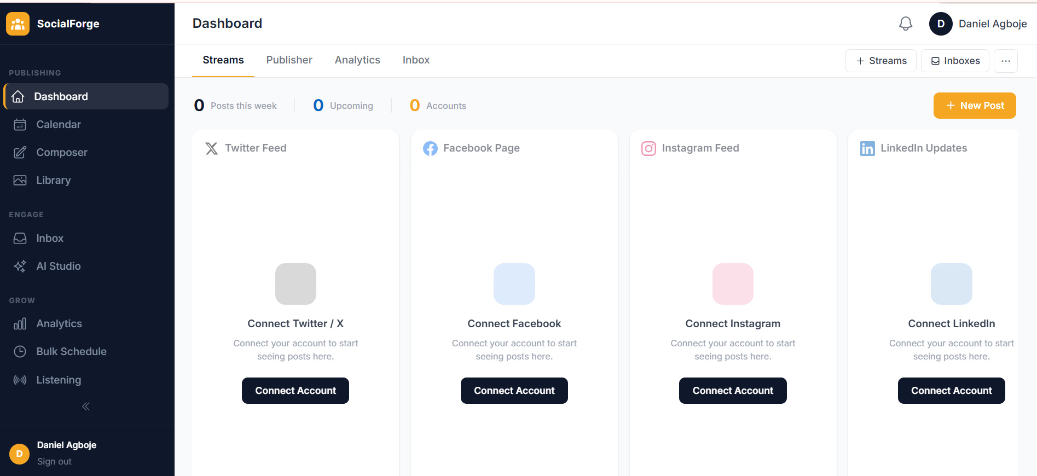Click the SocialForge logo icon
The height and width of the screenshot is (476, 1037).
point(18,24)
